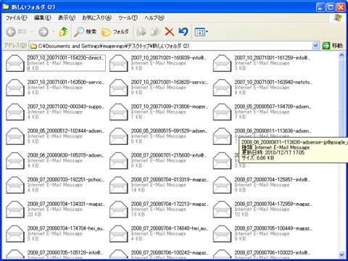Select mail icon for 20080611-113636-adsen
348x261 pixels.
coord(222,136)
